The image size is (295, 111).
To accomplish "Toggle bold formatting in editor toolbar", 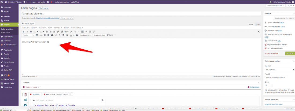I will click(24, 32).
